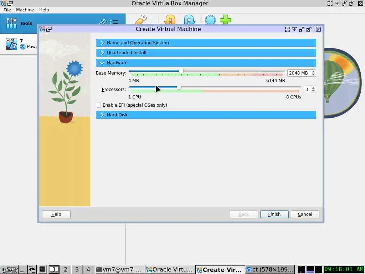Image resolution: width=365 pixels, height=274 pixels.
Task: Open the IceWM start menu button
Action: tap(9, 270)
